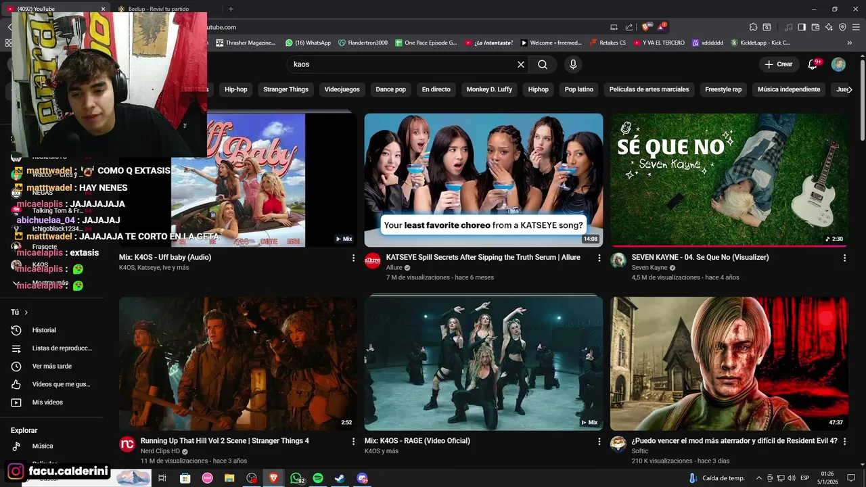This screenshot has width=866, height=487.
Task: Select the Dance pop filter chip
Action: pyautogui.click(x=391, y=89)
